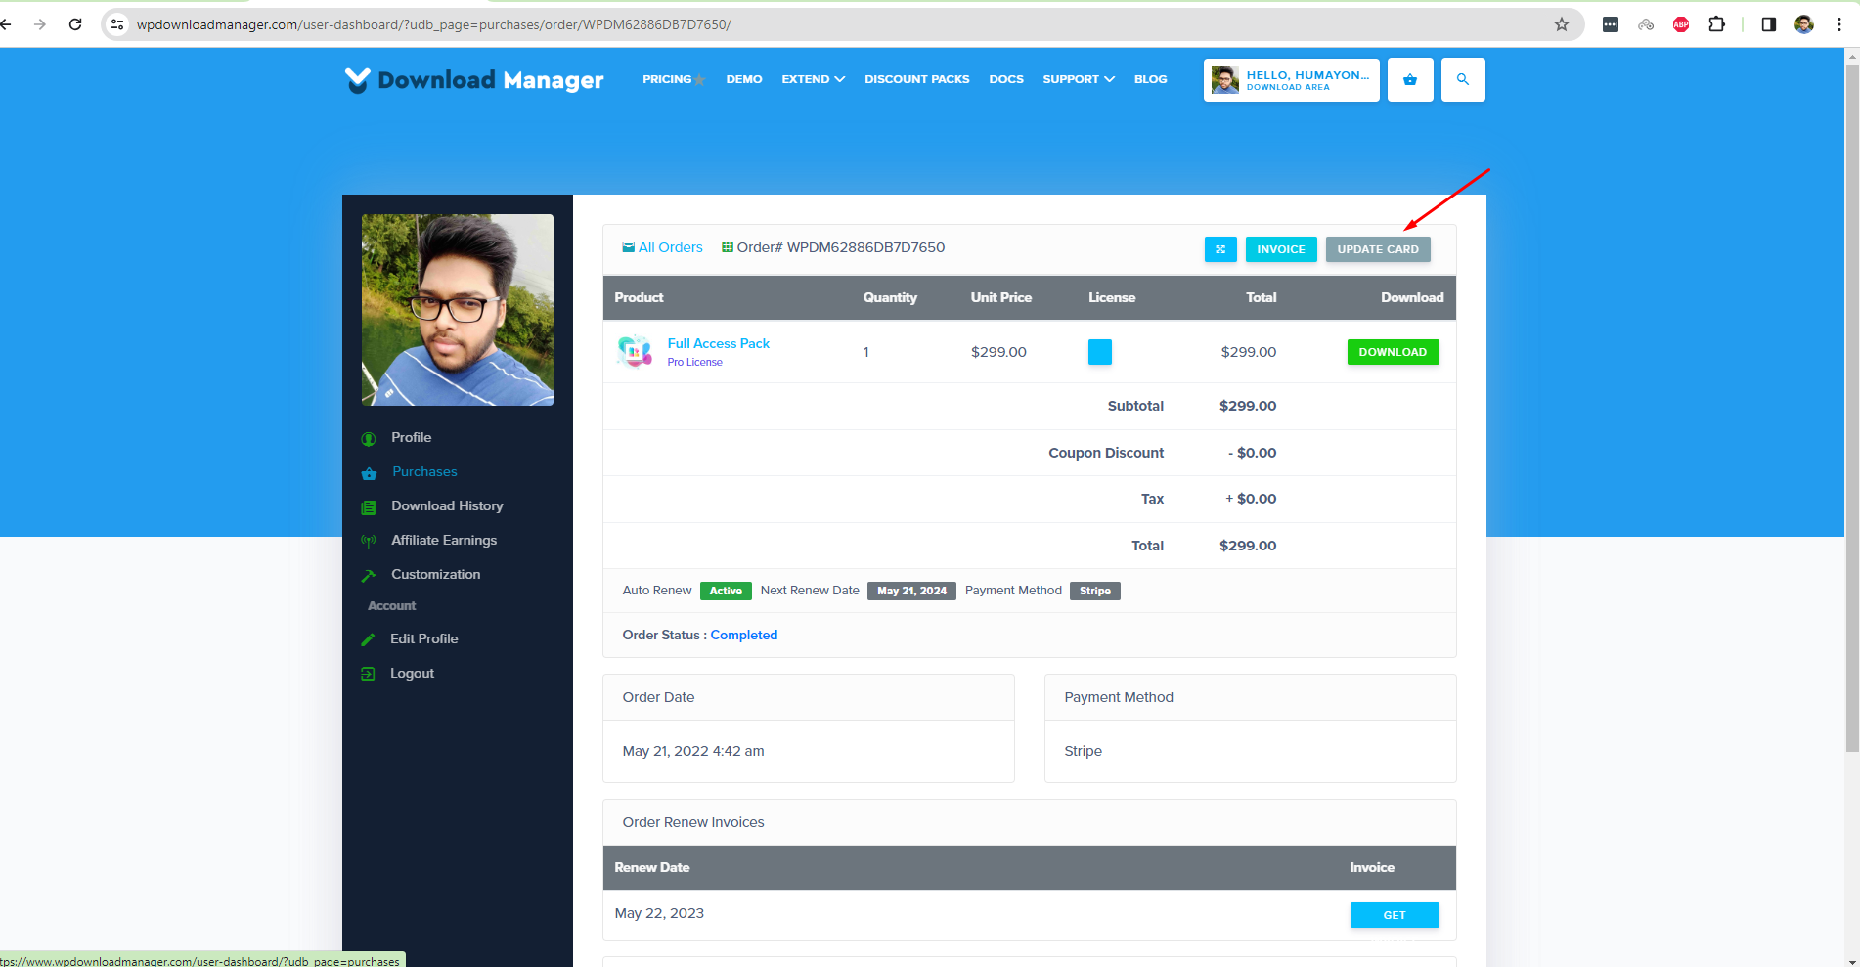Open the Chrome profile avatar
Viewport: 1860px width, 967px height.
click(x=1804, y=24)
